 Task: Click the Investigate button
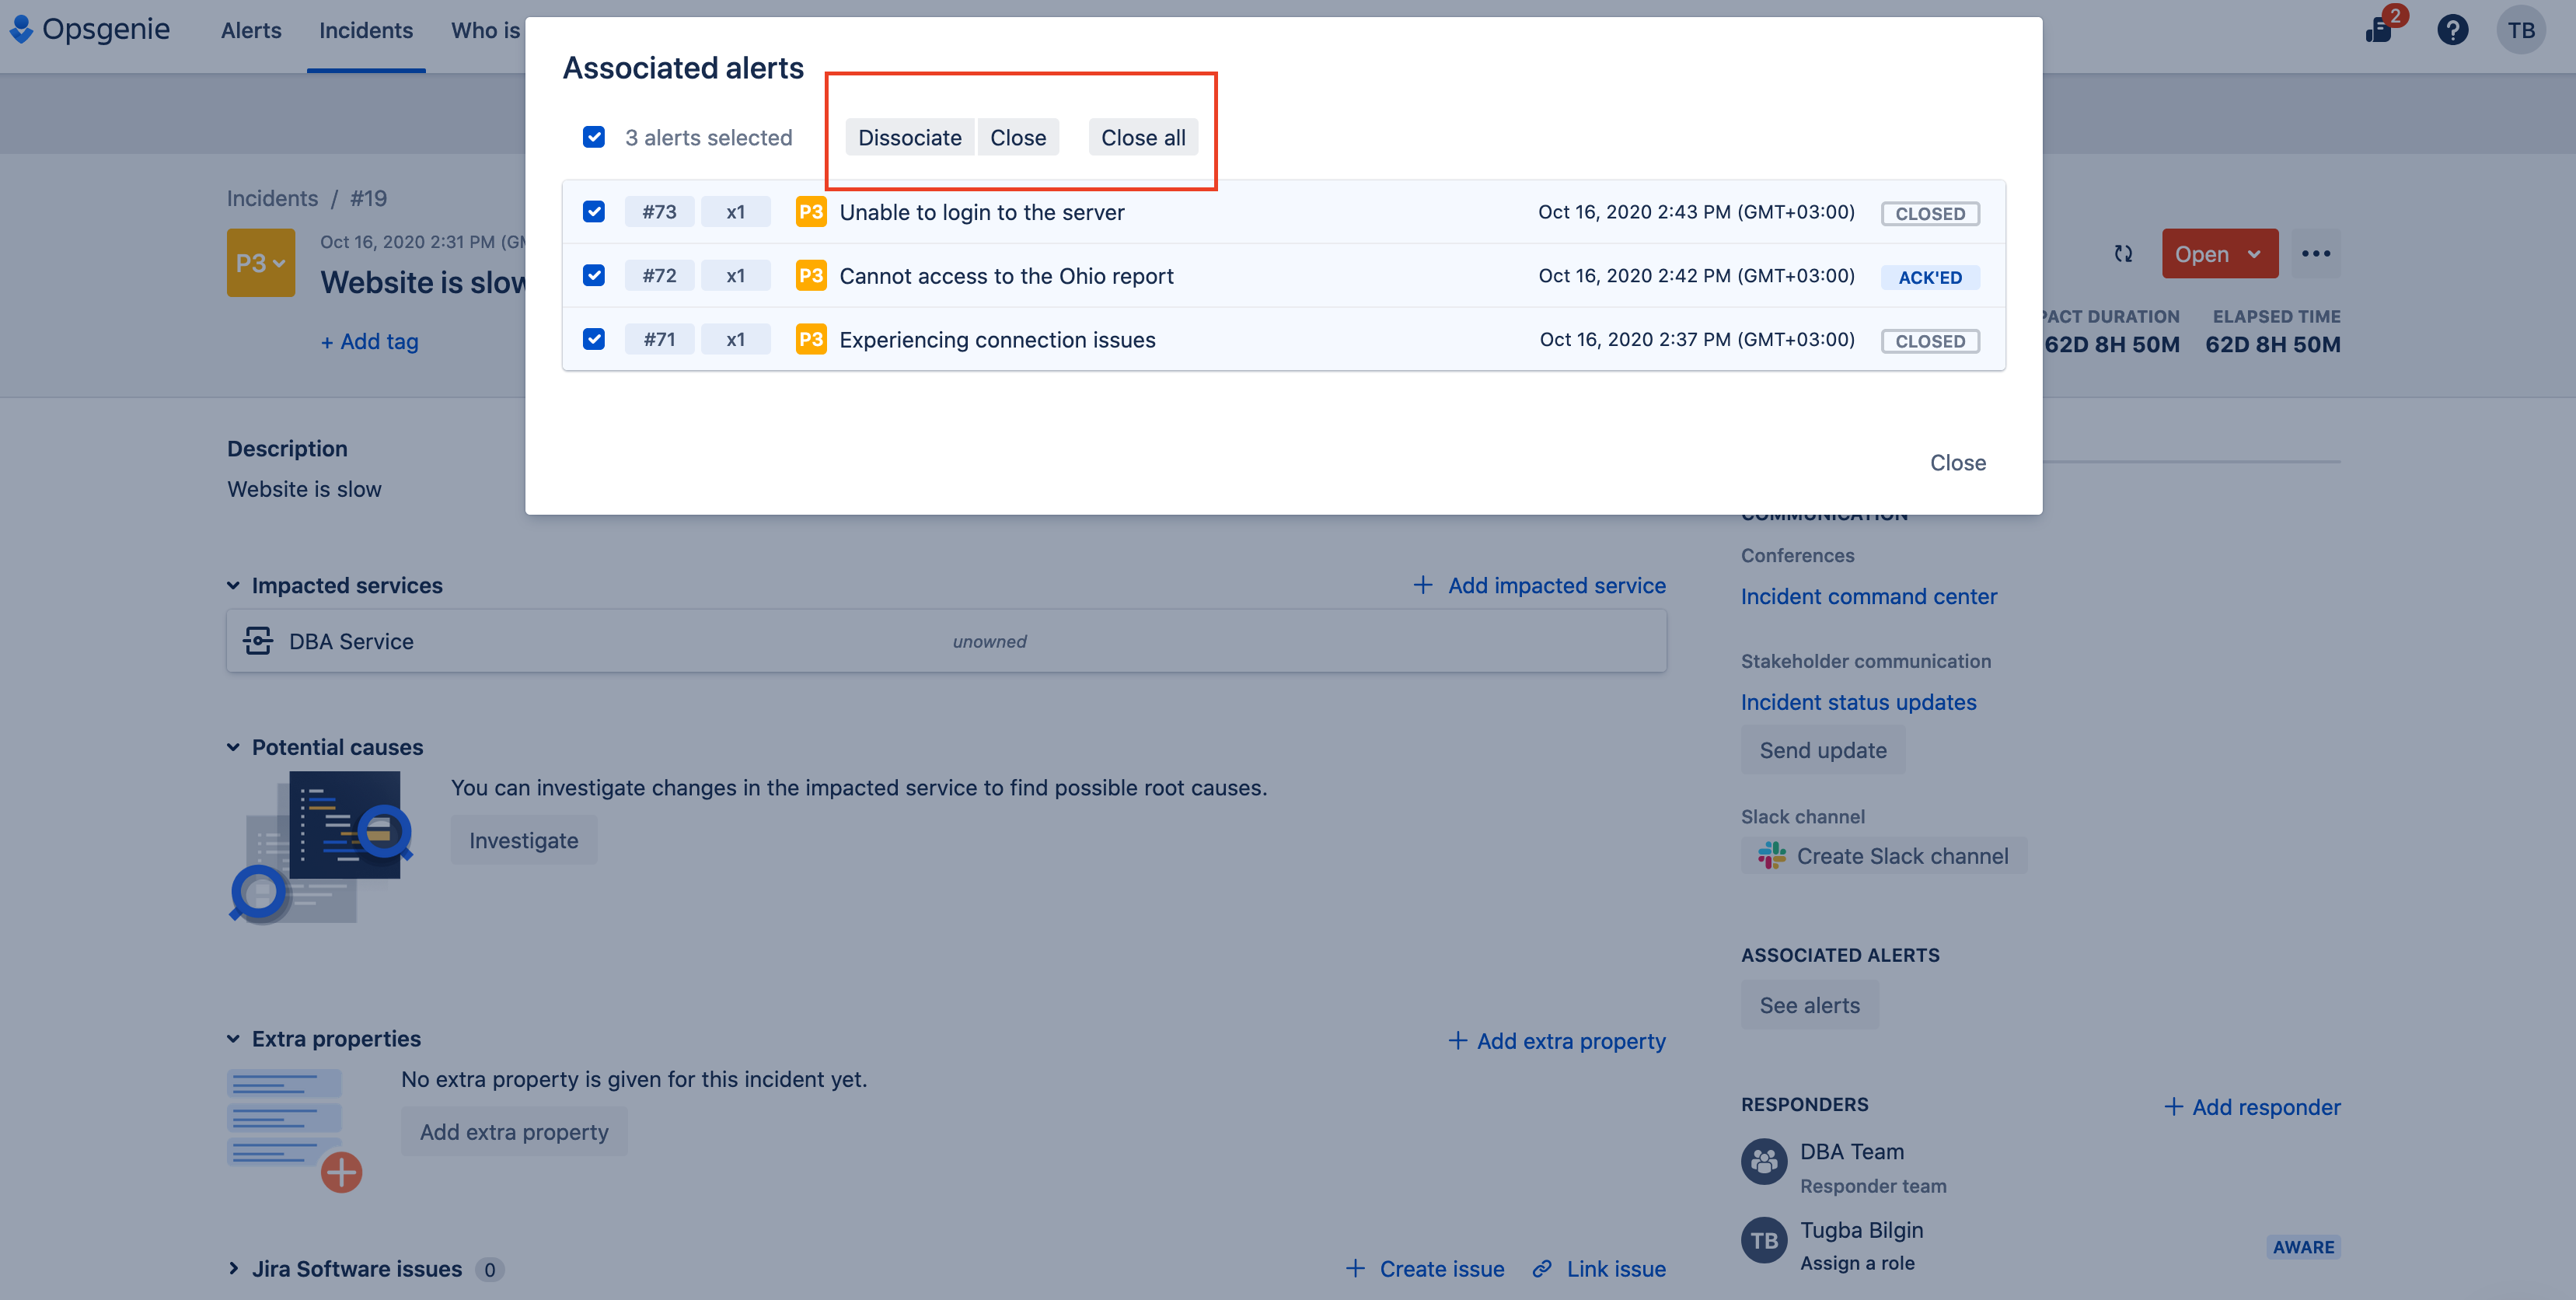523,840
